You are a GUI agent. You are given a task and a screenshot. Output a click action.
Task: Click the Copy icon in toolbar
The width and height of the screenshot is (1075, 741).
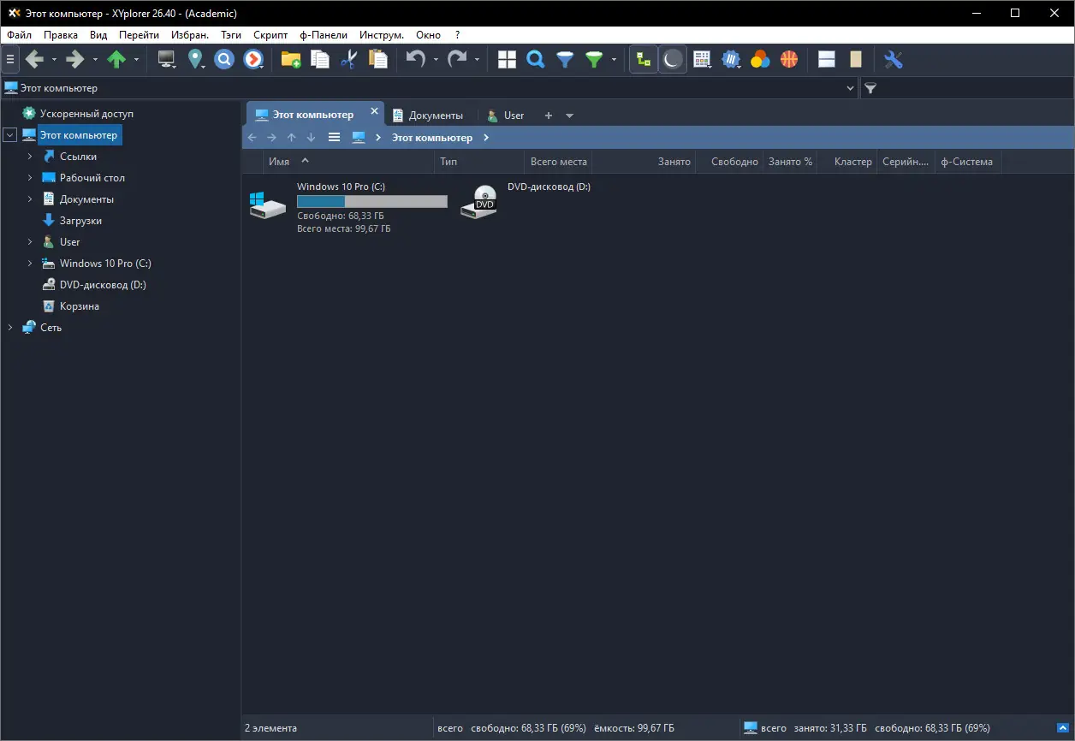click(x=320, y=59)
